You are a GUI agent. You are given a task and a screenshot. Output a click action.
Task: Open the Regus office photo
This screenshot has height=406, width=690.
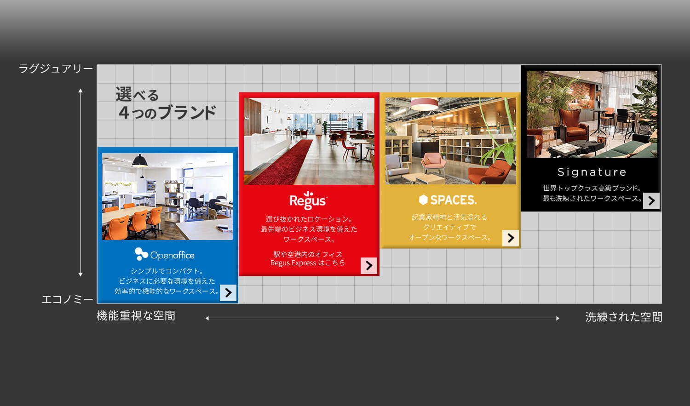coord(309,141)
